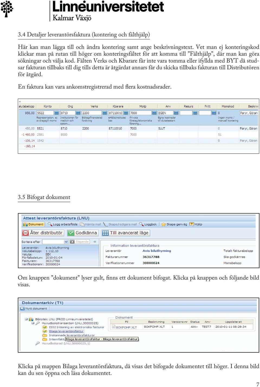Collapse the Huvudbokstransaktion tree node
The image size is (260, 387).
(x=32, y=323)
